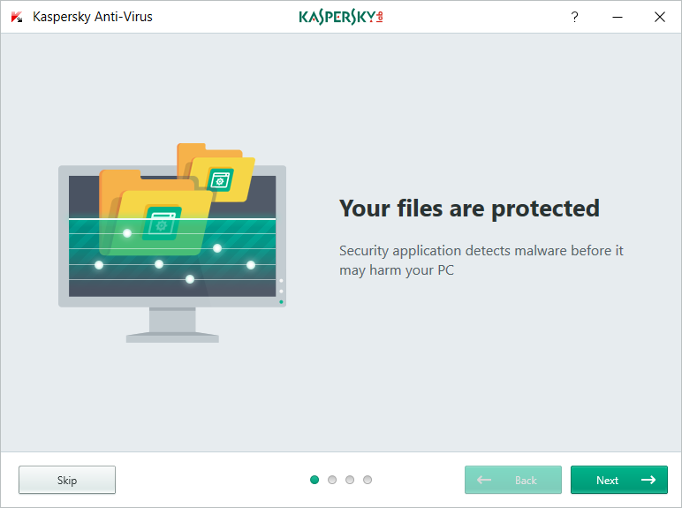This screenshot has width=682, height=508.
Task: Click the 'Your files are protected' heading
Action: point(469,209)
